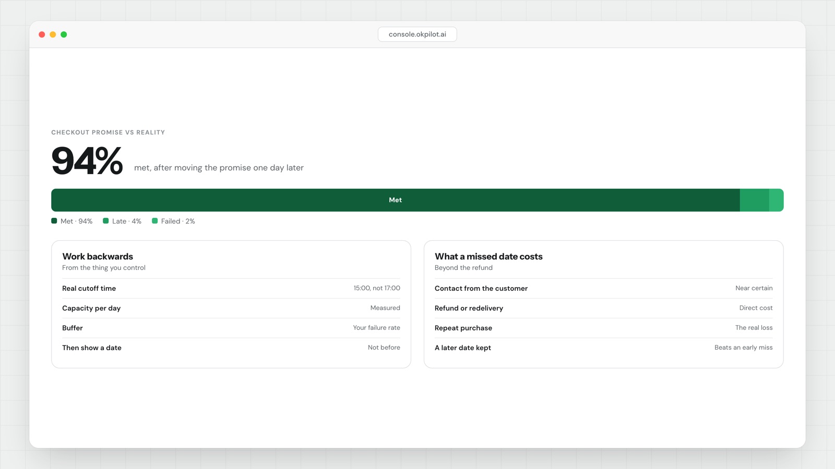Click the Failed legend color swatch
This screenshot has height=469, width=835.
click(155, 221)
